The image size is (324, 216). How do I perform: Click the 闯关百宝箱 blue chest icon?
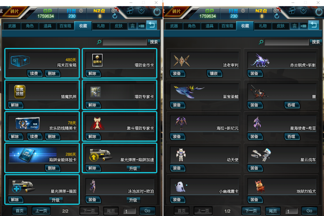[20, 61]
